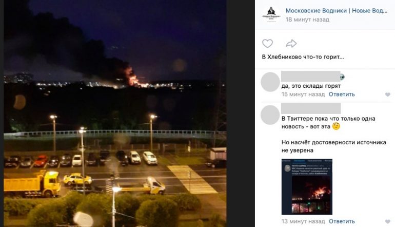
Task: Like the Twitter news comment via heart
Action: coord(388,222)
